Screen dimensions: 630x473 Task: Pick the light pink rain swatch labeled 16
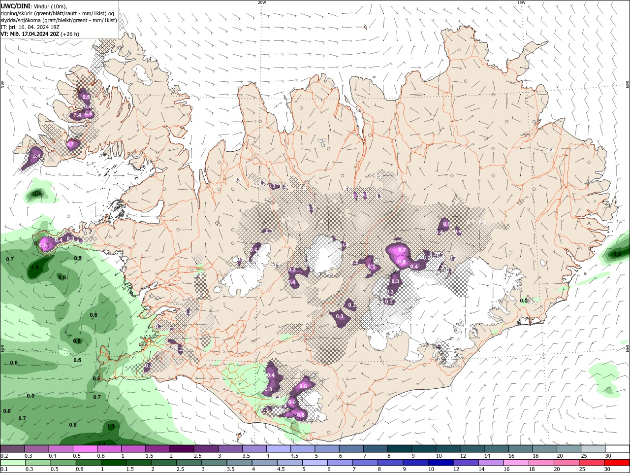pos(517,463)
